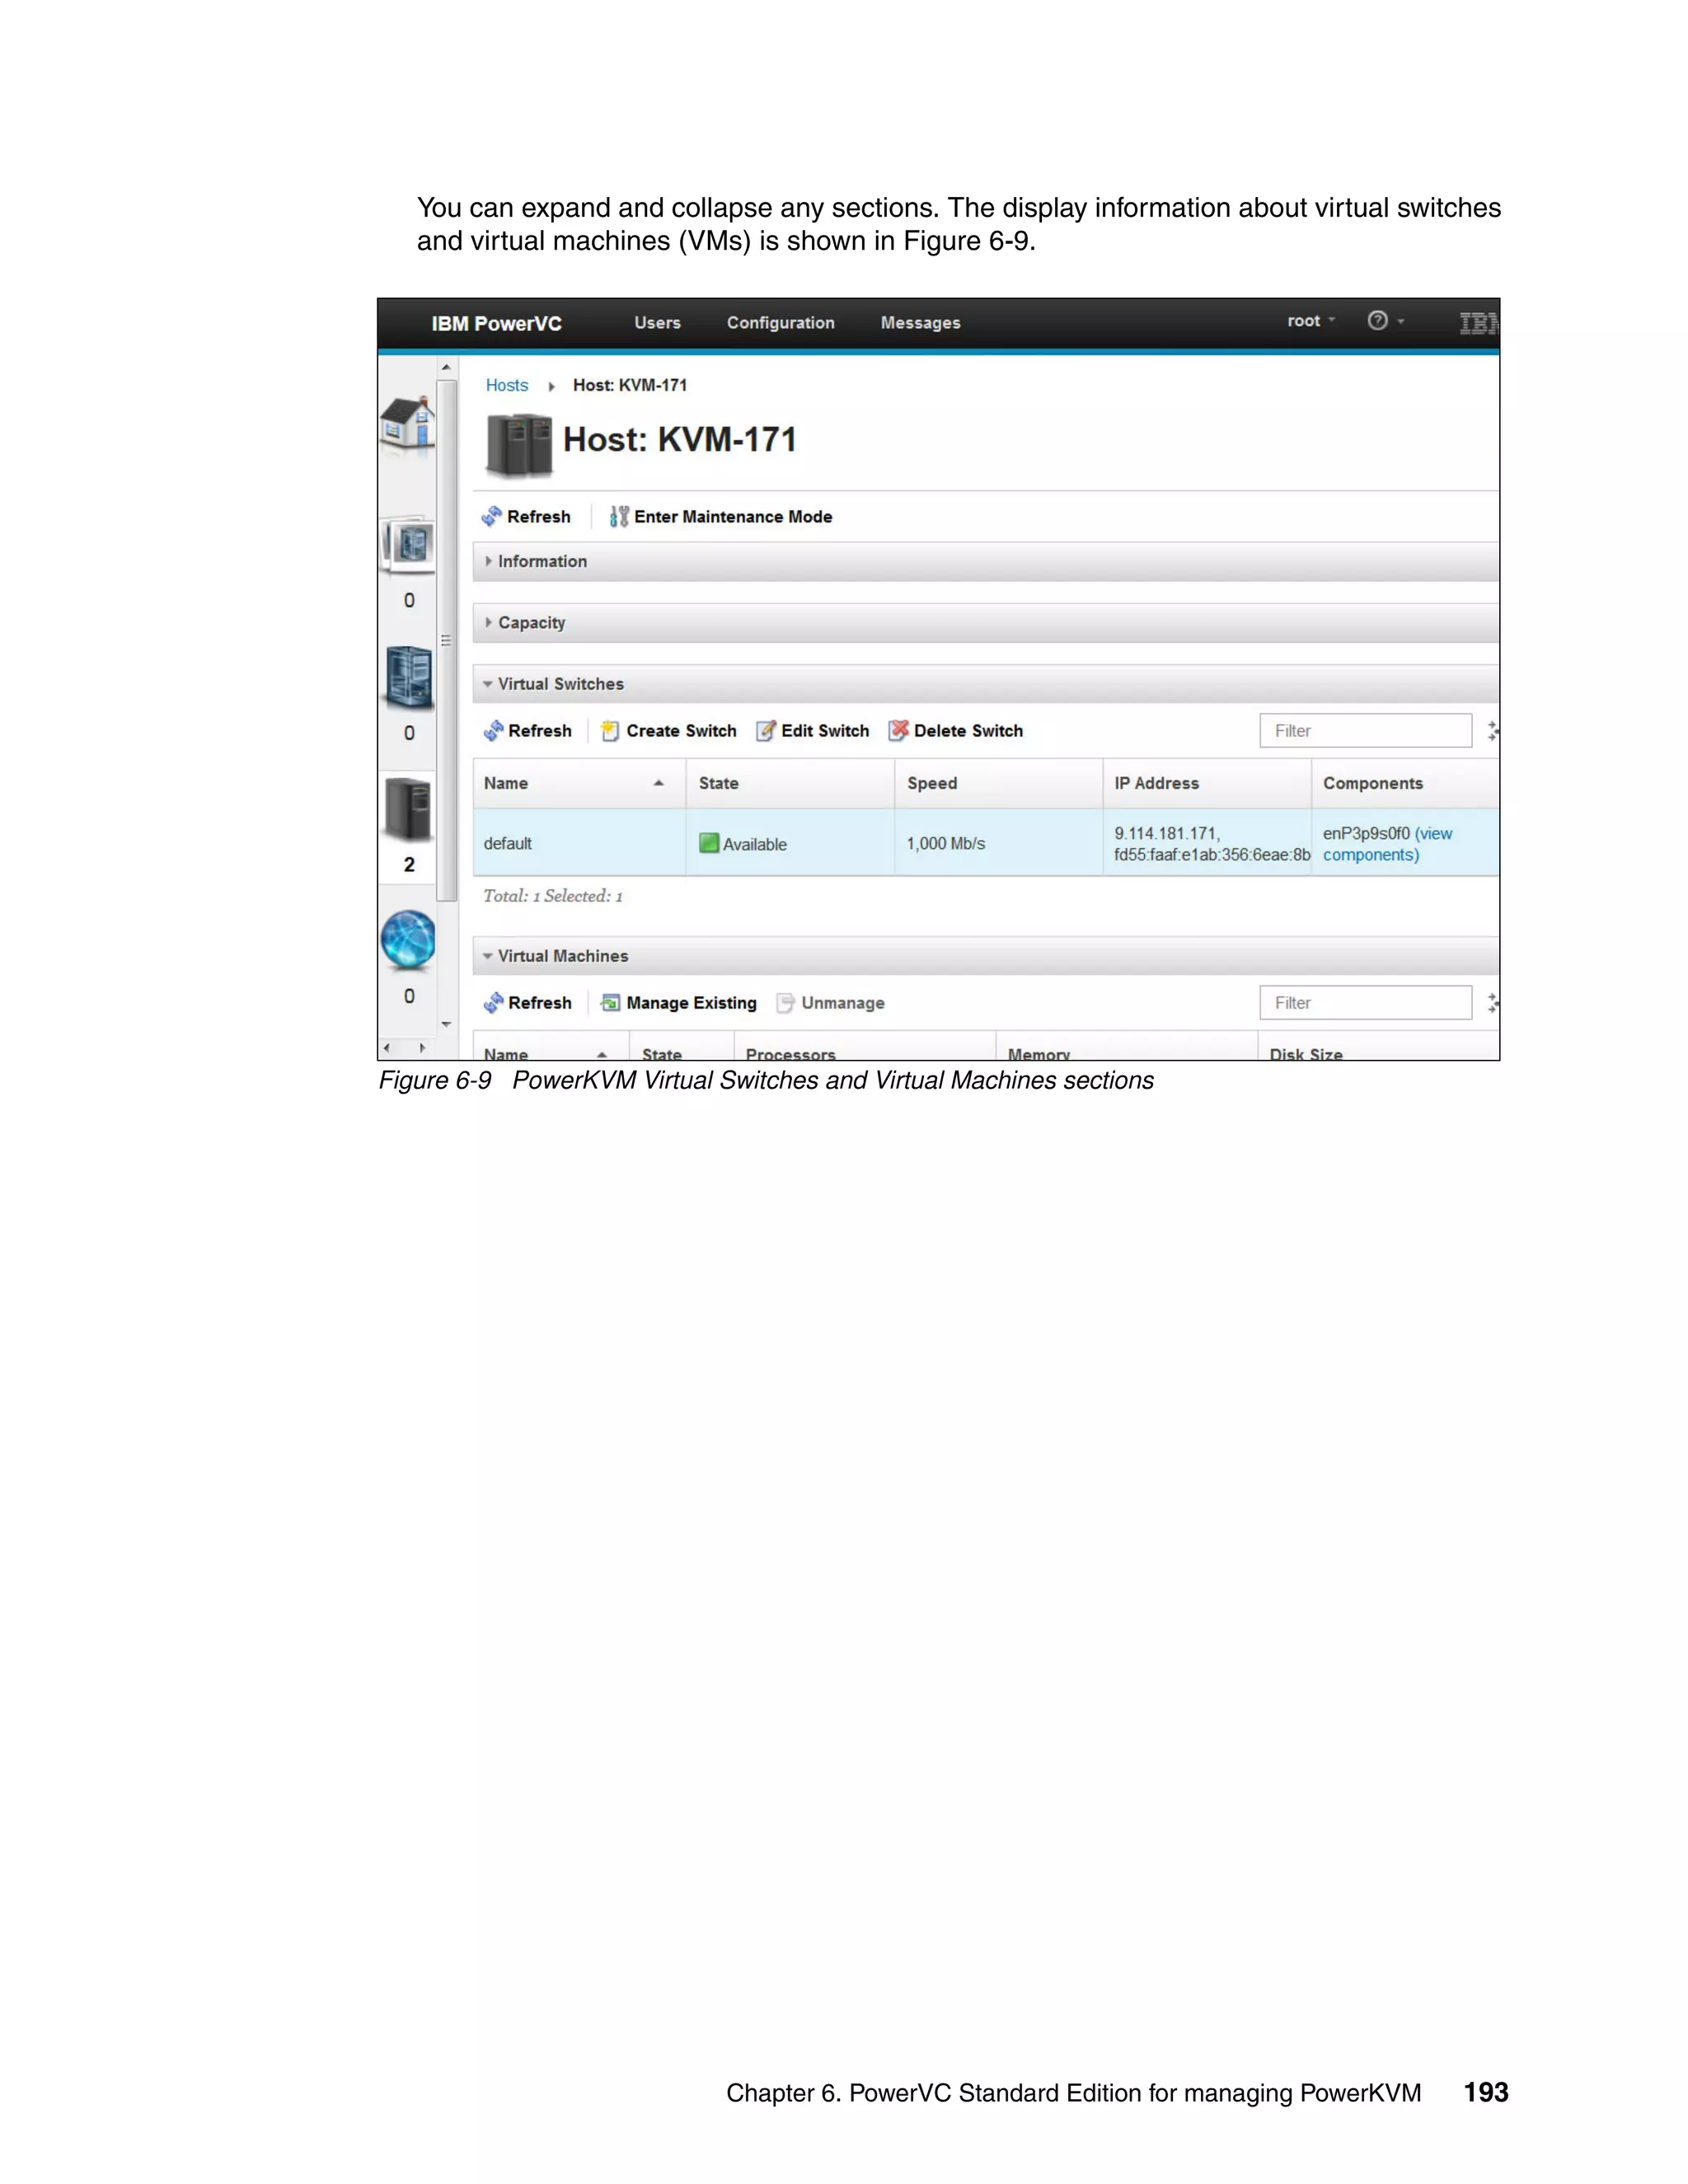This screenshot has width=1688, height=2184.
Task: Open the Images icon showing count 0
Action: 409,546
